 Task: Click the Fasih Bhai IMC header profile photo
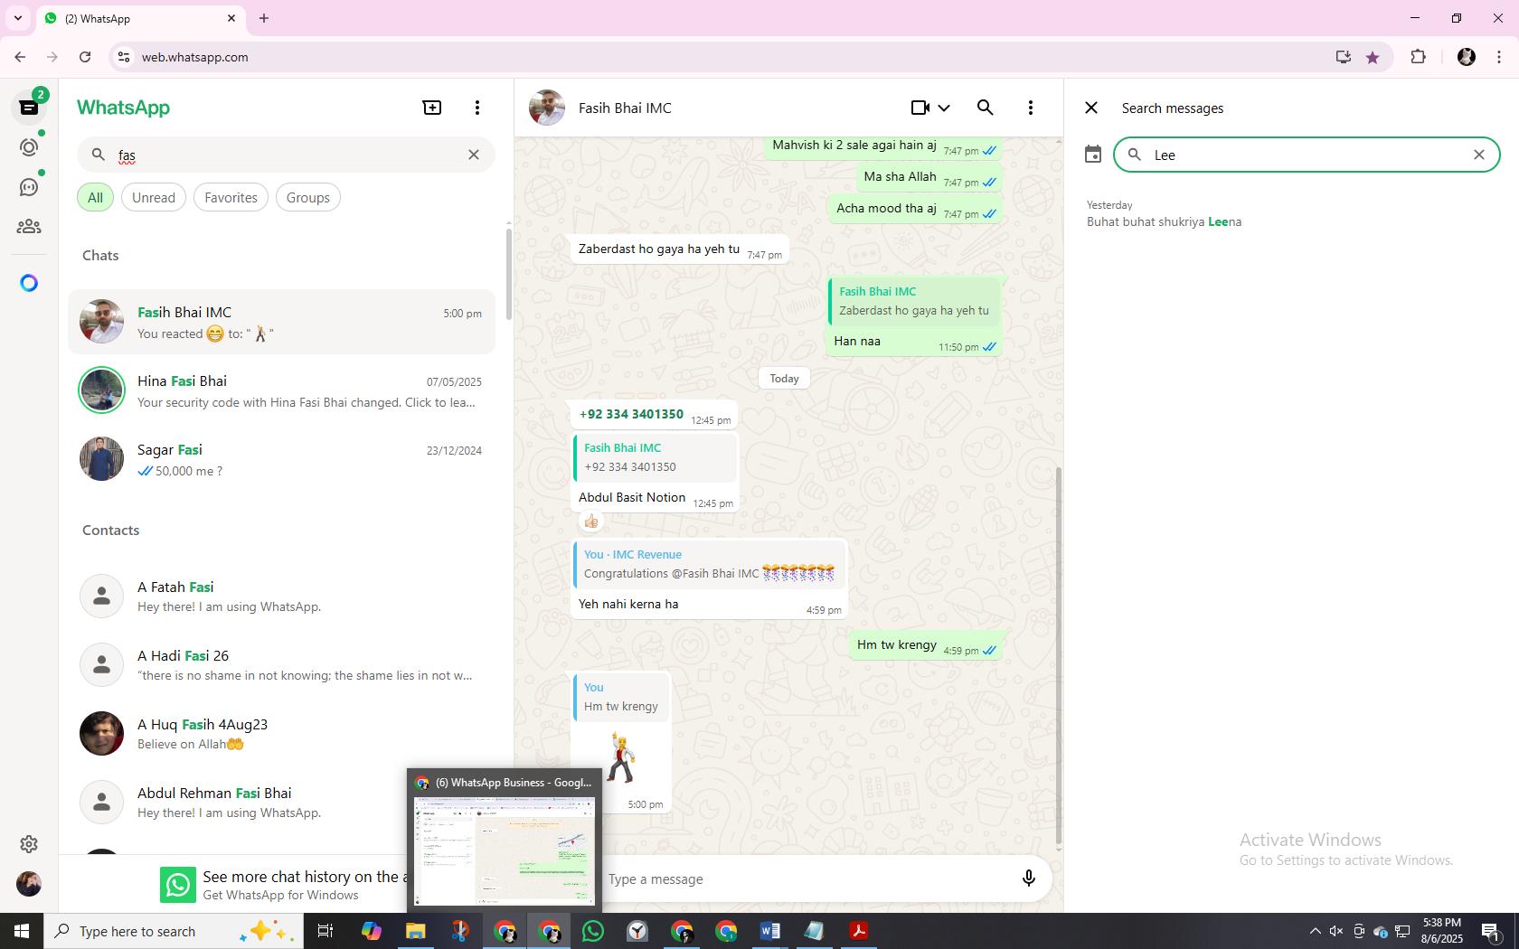pos(547,108)
